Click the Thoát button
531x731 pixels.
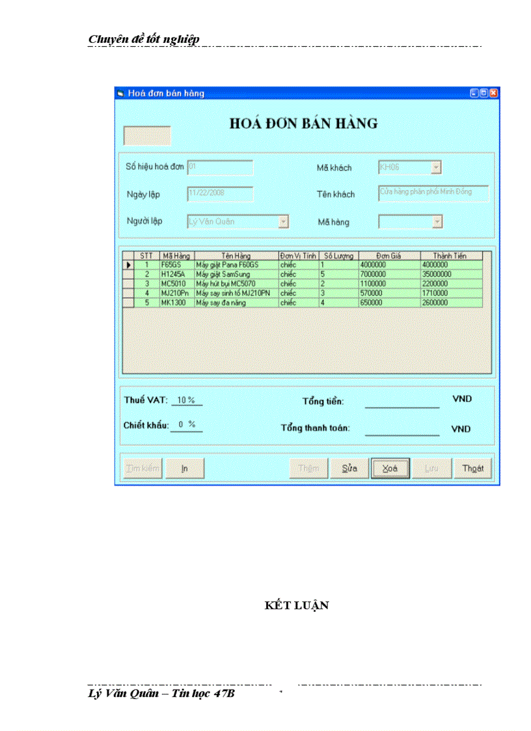(x=473, y=468)
